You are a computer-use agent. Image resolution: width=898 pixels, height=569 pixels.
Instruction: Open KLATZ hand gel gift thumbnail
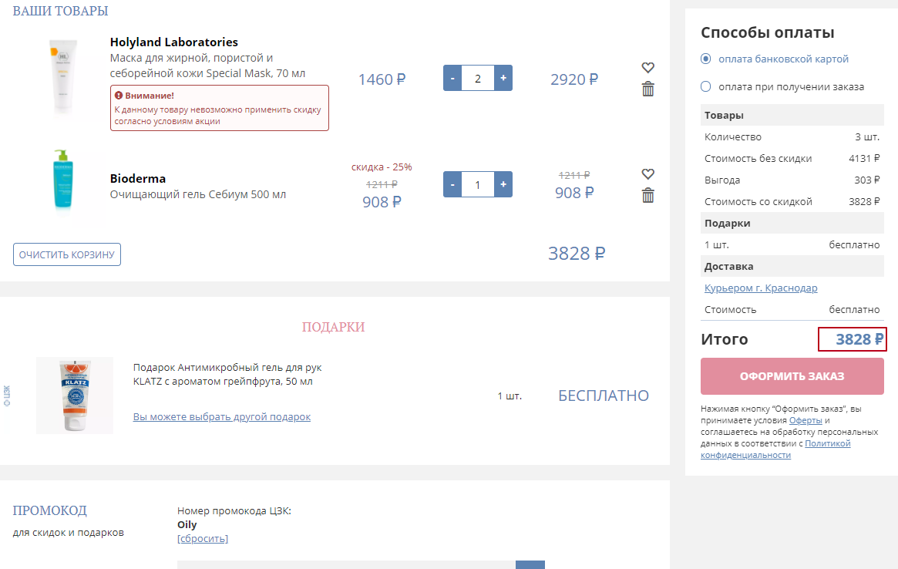[x=75, y=395]
